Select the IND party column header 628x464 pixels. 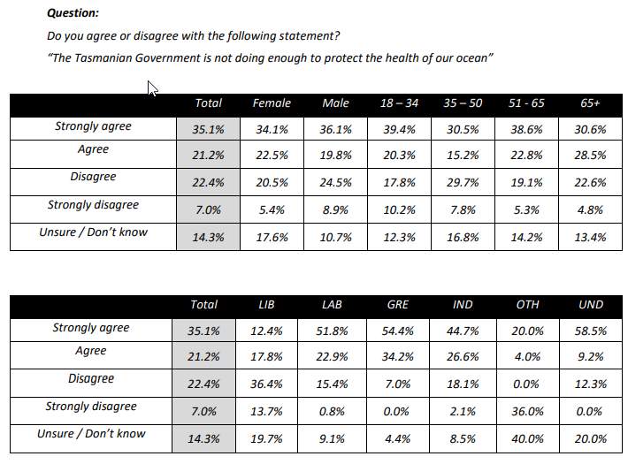click(463, 305)
